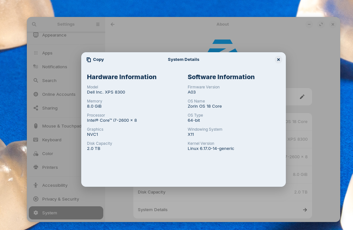
Task: Click the Software Information heading
Action: [x=221, y=77]
